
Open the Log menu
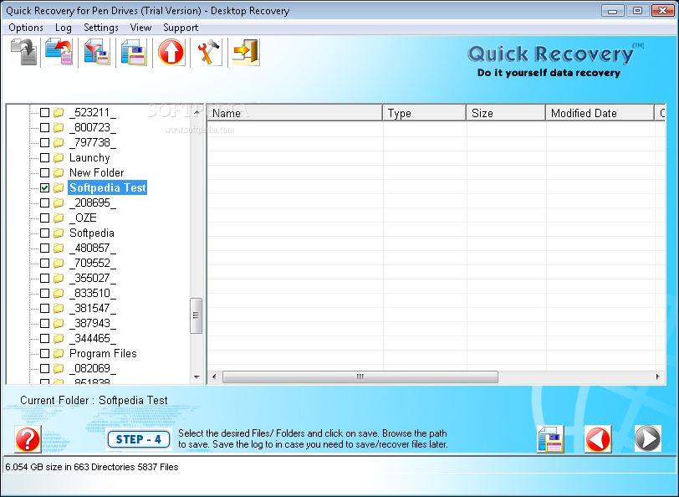pyautogui.click(x=64, y=28)
